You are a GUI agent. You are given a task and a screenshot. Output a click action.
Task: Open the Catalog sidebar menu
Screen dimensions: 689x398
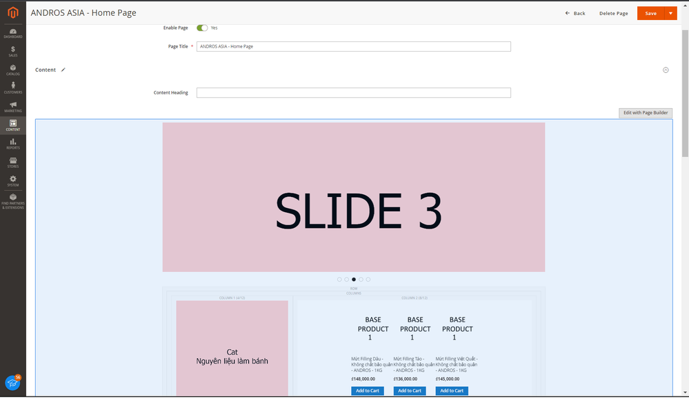point(13,70)
